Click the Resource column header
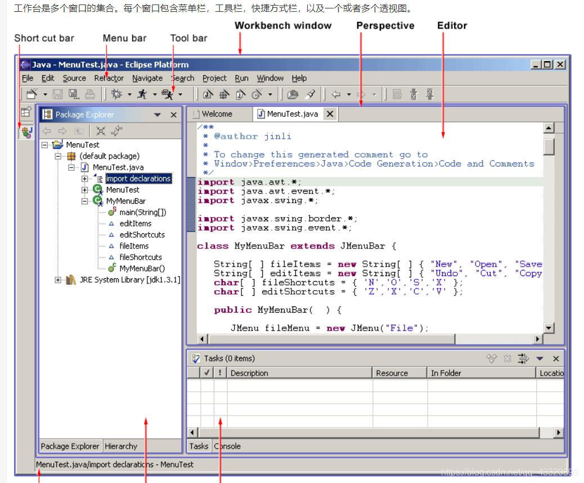Viewport: 584px width, 483px height. [x=399, y=373]
